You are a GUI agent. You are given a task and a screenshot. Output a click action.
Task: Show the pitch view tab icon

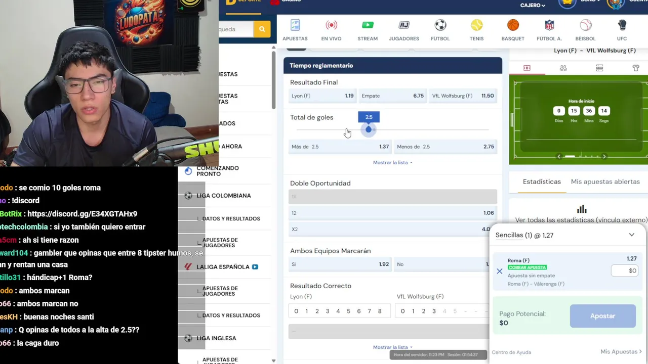[527, 68]
